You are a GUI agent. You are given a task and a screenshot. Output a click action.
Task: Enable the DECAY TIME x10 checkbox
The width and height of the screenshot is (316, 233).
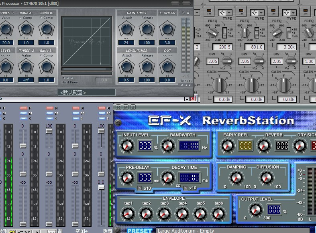click(x=186, y=188)
